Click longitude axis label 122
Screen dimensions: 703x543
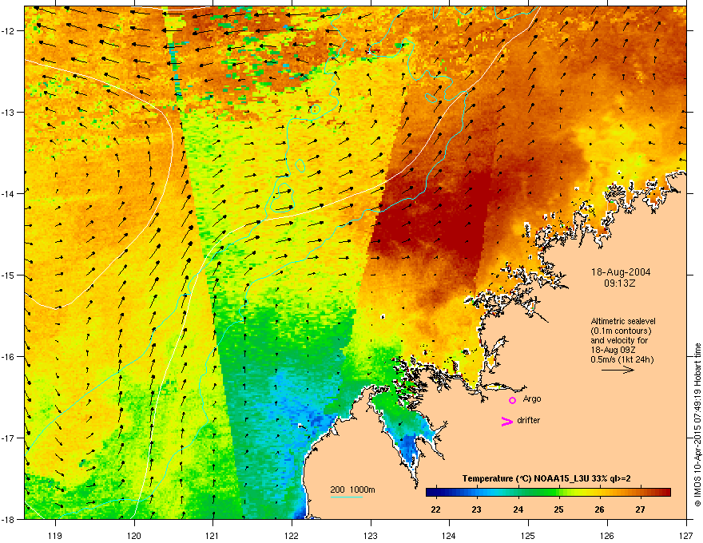tap(292, 535)
